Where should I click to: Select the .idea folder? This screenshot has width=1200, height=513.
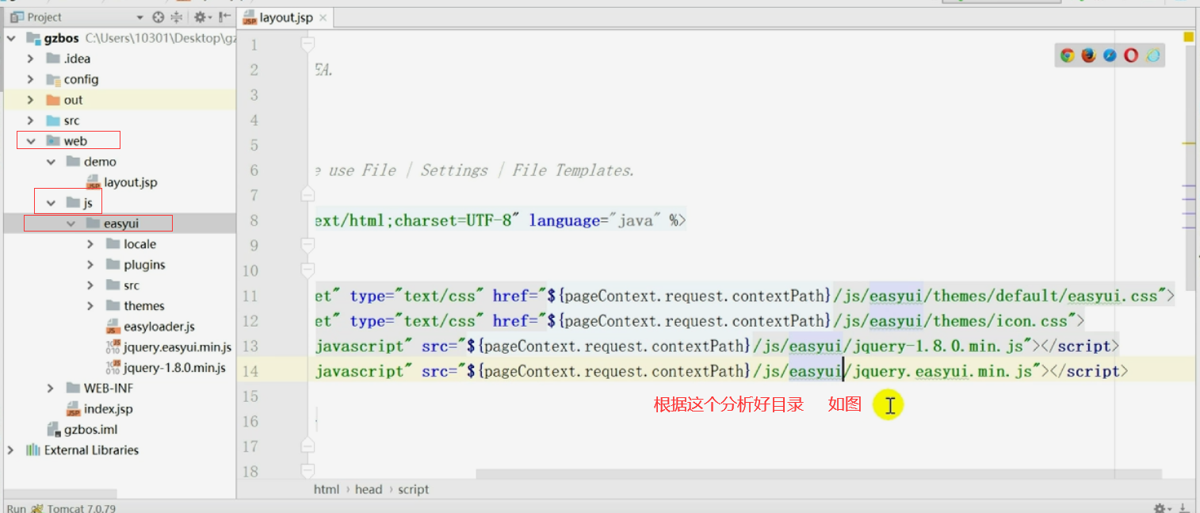coord(68,59)
